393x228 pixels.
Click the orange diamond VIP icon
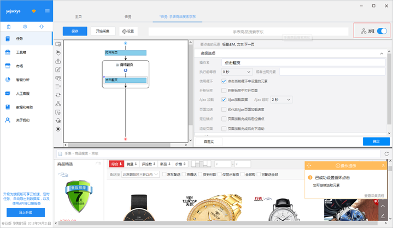34,11
